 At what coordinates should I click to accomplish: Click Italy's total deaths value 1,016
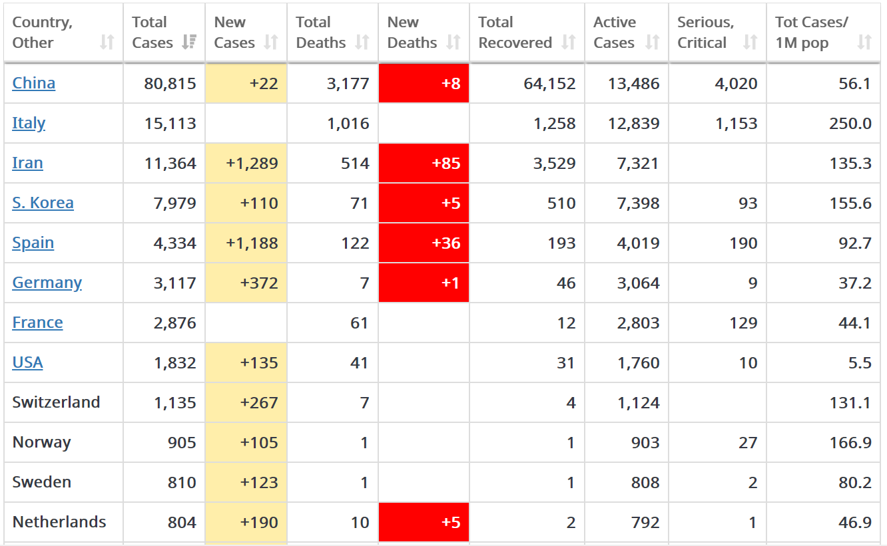348,123
